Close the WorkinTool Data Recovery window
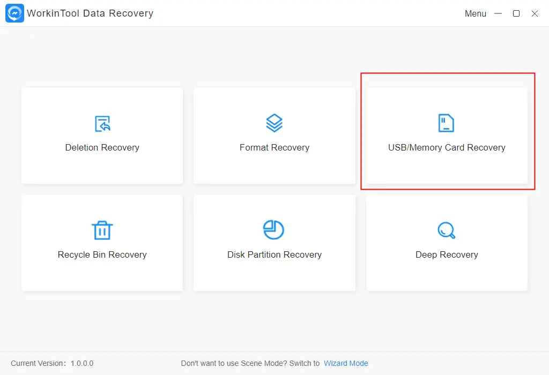549x375 pixels. pyautogui.click(x=535, y=13)
